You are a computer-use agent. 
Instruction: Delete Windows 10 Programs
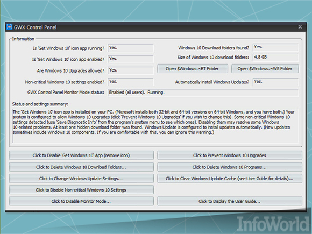pyautogui.click(x=230, y=167)
